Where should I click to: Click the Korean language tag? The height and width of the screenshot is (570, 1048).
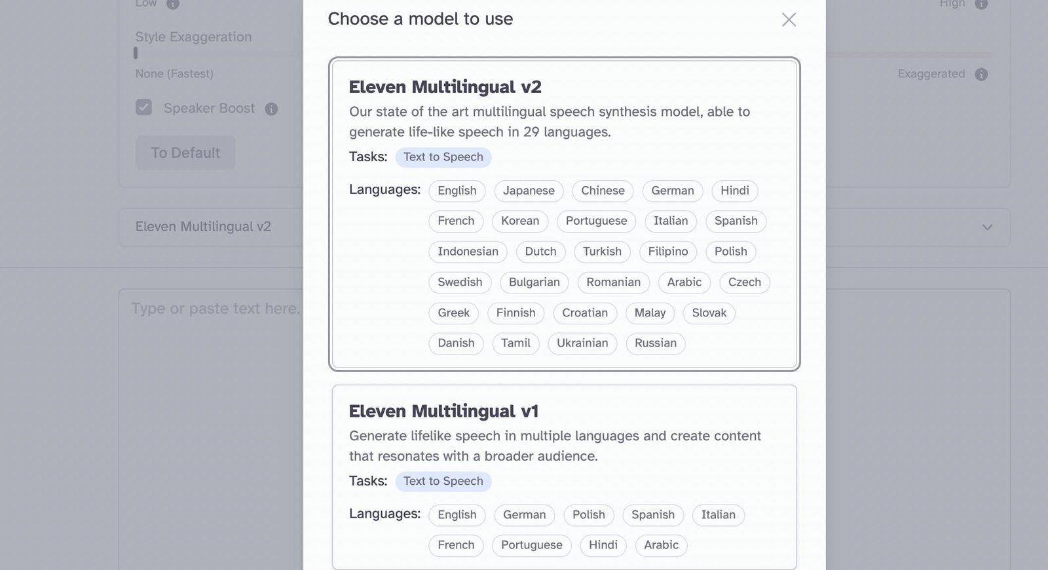click(x=520, y=221)
